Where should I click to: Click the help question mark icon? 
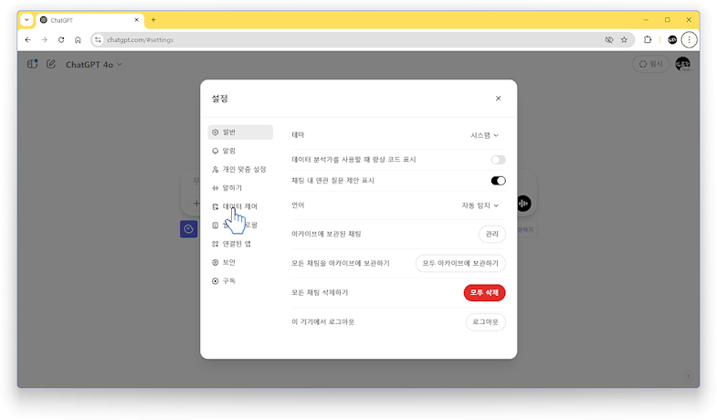pos(688,376)
